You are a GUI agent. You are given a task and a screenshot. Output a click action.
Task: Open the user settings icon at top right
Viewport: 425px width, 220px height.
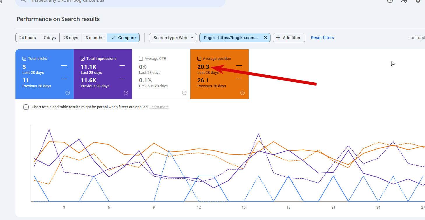click(404, 1)
